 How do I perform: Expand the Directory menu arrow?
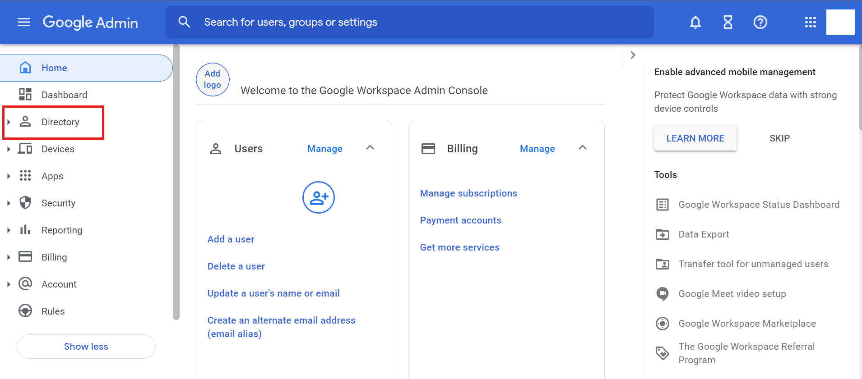pos(9,122)
